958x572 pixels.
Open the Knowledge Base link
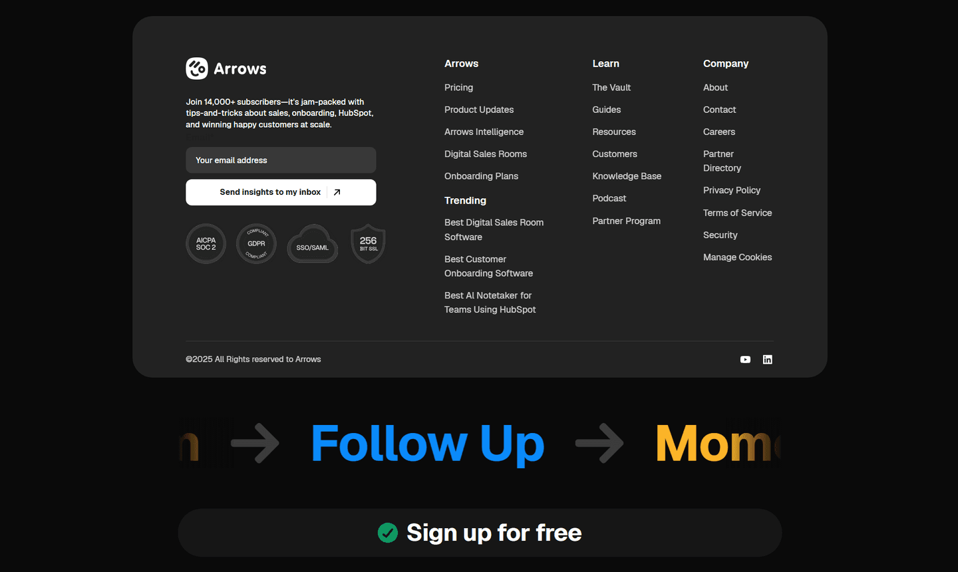click(x=627, y=176)
